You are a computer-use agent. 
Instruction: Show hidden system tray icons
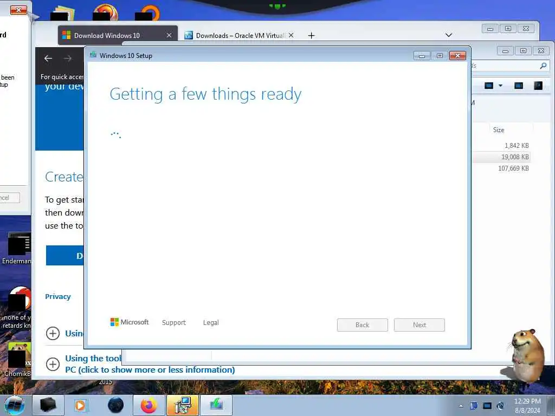click(x=461, y=406)
